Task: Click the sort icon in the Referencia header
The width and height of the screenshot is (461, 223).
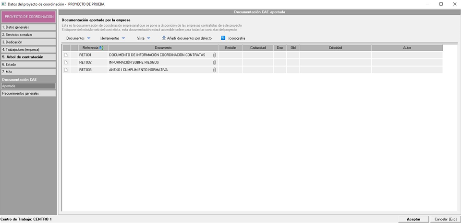Action: pos(102,48)
